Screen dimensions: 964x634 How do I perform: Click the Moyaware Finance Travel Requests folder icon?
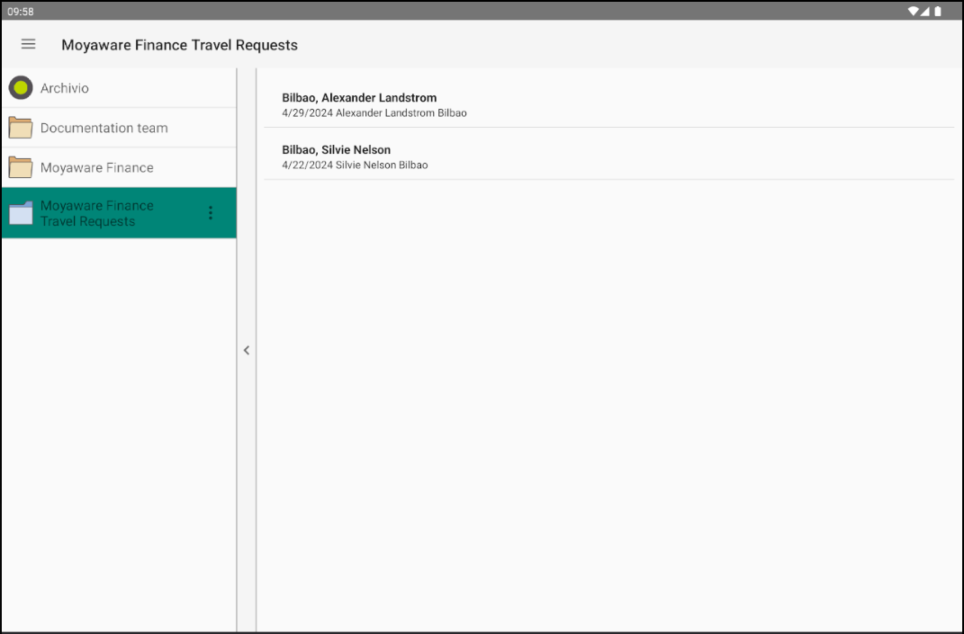coord(20,212)
